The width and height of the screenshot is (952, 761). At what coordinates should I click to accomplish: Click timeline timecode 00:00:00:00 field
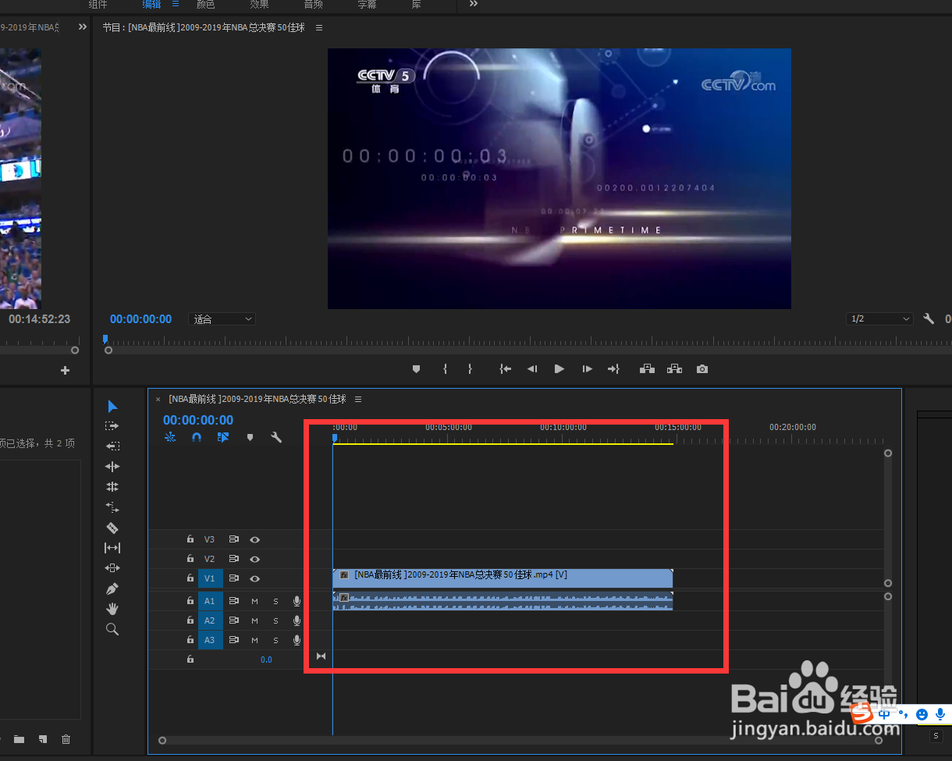(198, 420)
